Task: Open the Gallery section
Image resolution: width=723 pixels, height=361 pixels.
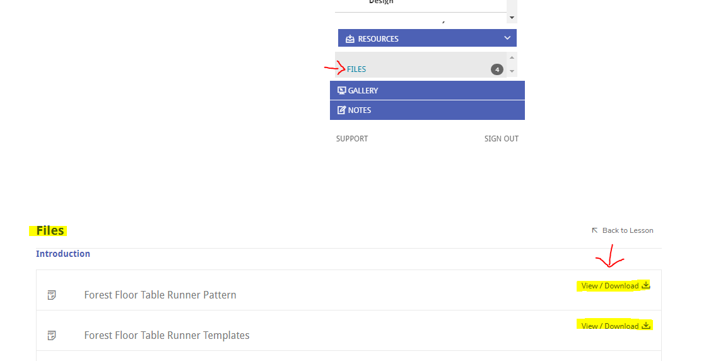Action: 428,90
